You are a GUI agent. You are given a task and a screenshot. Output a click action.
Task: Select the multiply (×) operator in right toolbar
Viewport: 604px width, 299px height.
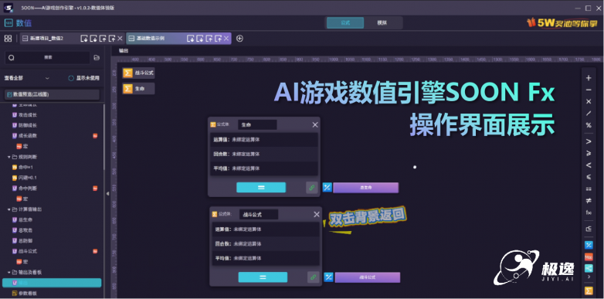point(589,102)
